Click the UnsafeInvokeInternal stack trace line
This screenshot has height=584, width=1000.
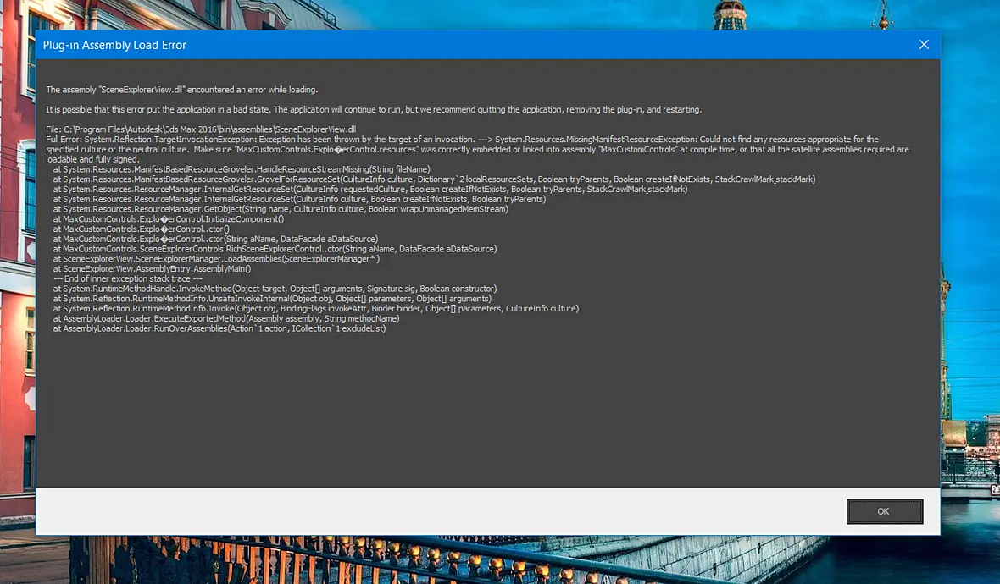(272, 299)
